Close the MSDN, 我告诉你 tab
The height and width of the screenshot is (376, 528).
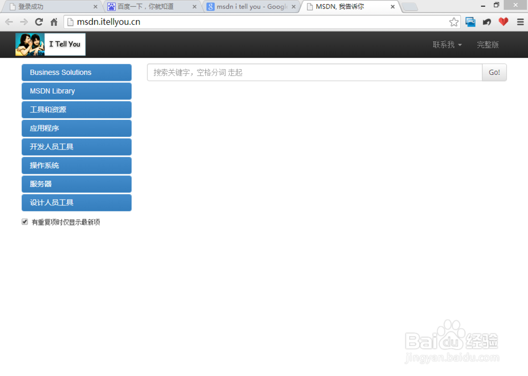(x=393, y=7)
